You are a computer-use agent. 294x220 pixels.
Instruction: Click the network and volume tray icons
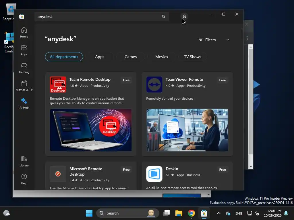253,213
